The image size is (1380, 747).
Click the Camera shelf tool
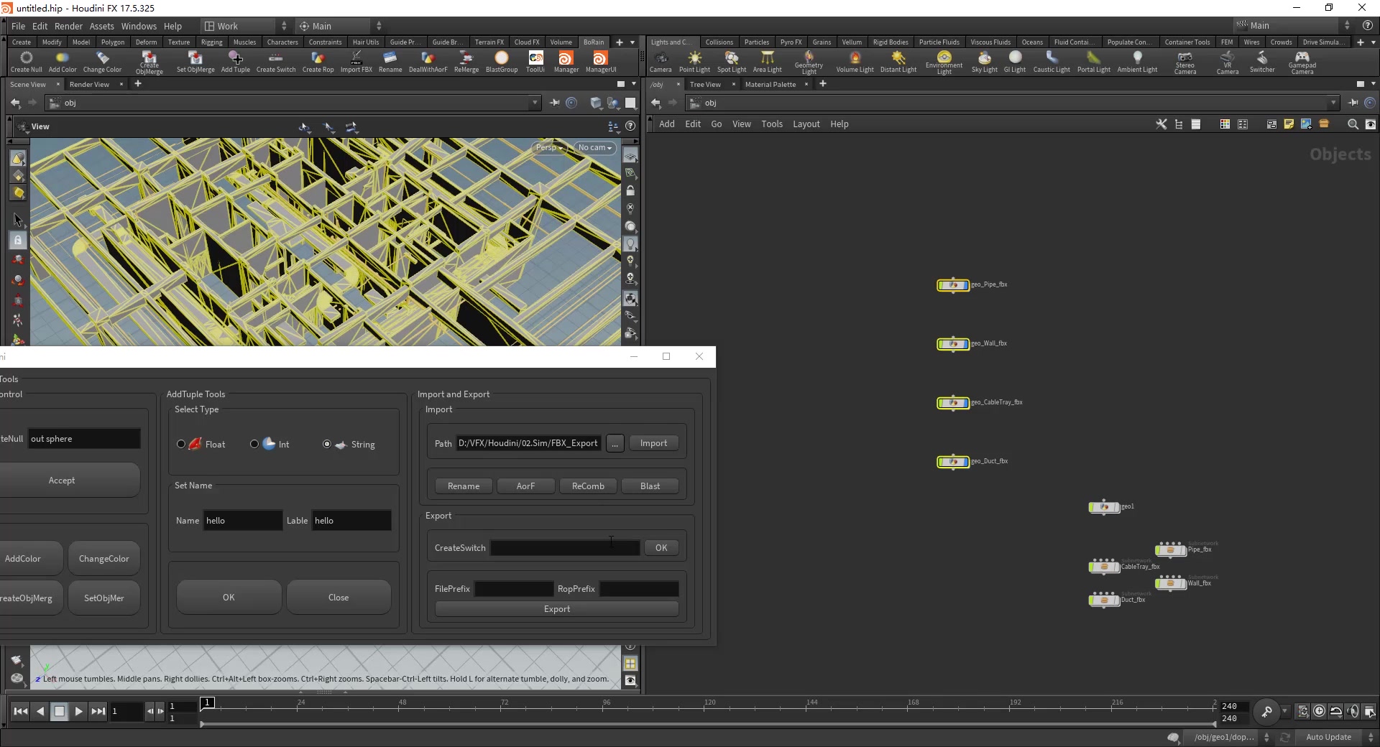click(660, 62)
